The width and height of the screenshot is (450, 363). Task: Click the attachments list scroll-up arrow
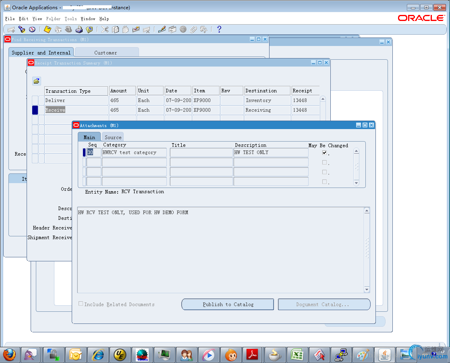[357, 151]
